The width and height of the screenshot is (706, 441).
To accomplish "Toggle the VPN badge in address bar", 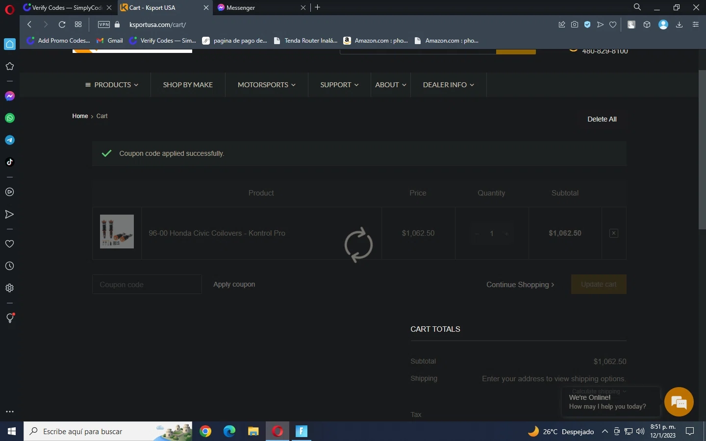I will (104, 24).
